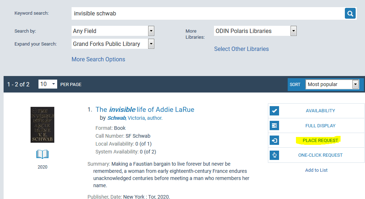The height and width of the screenshot is (199, 365).
Task: Click author Schwab, Victoria link
Action: click(x=135, y=118)
